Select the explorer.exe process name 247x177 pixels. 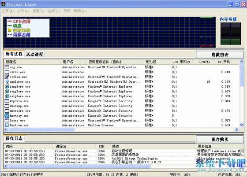click(x=20, y=82)
